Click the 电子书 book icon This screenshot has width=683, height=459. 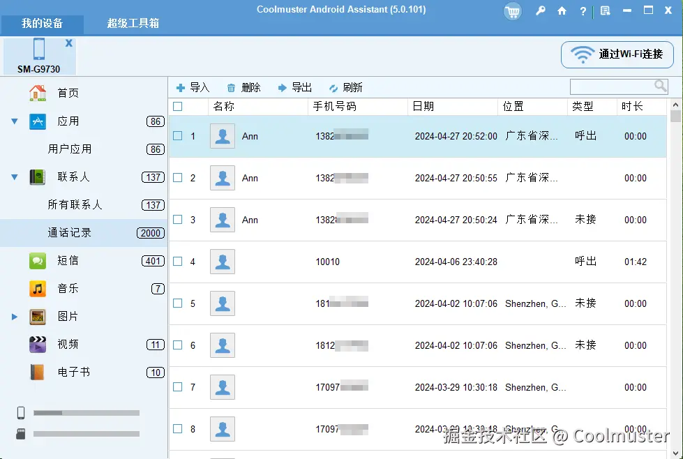tap(38, 373)
